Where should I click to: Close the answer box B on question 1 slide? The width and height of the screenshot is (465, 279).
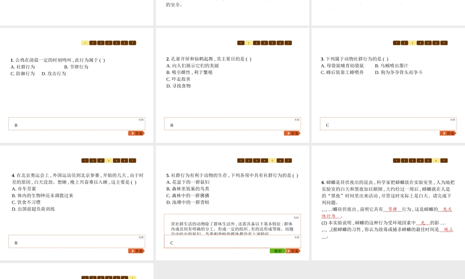tap(141, 120)
